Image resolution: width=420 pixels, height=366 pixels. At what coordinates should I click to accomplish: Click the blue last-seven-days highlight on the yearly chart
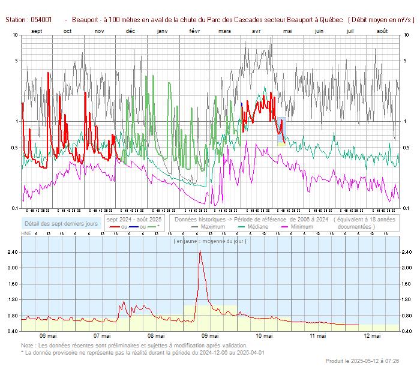coord(281,131)
